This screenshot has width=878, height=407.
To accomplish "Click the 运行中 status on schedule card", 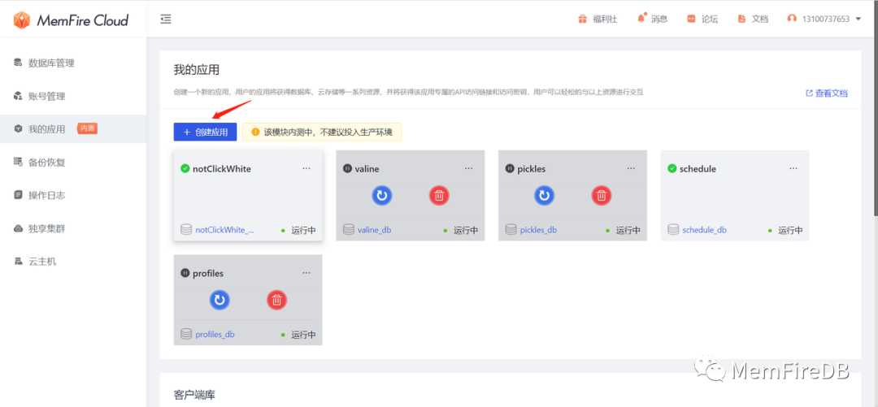I will pos(791,230).
